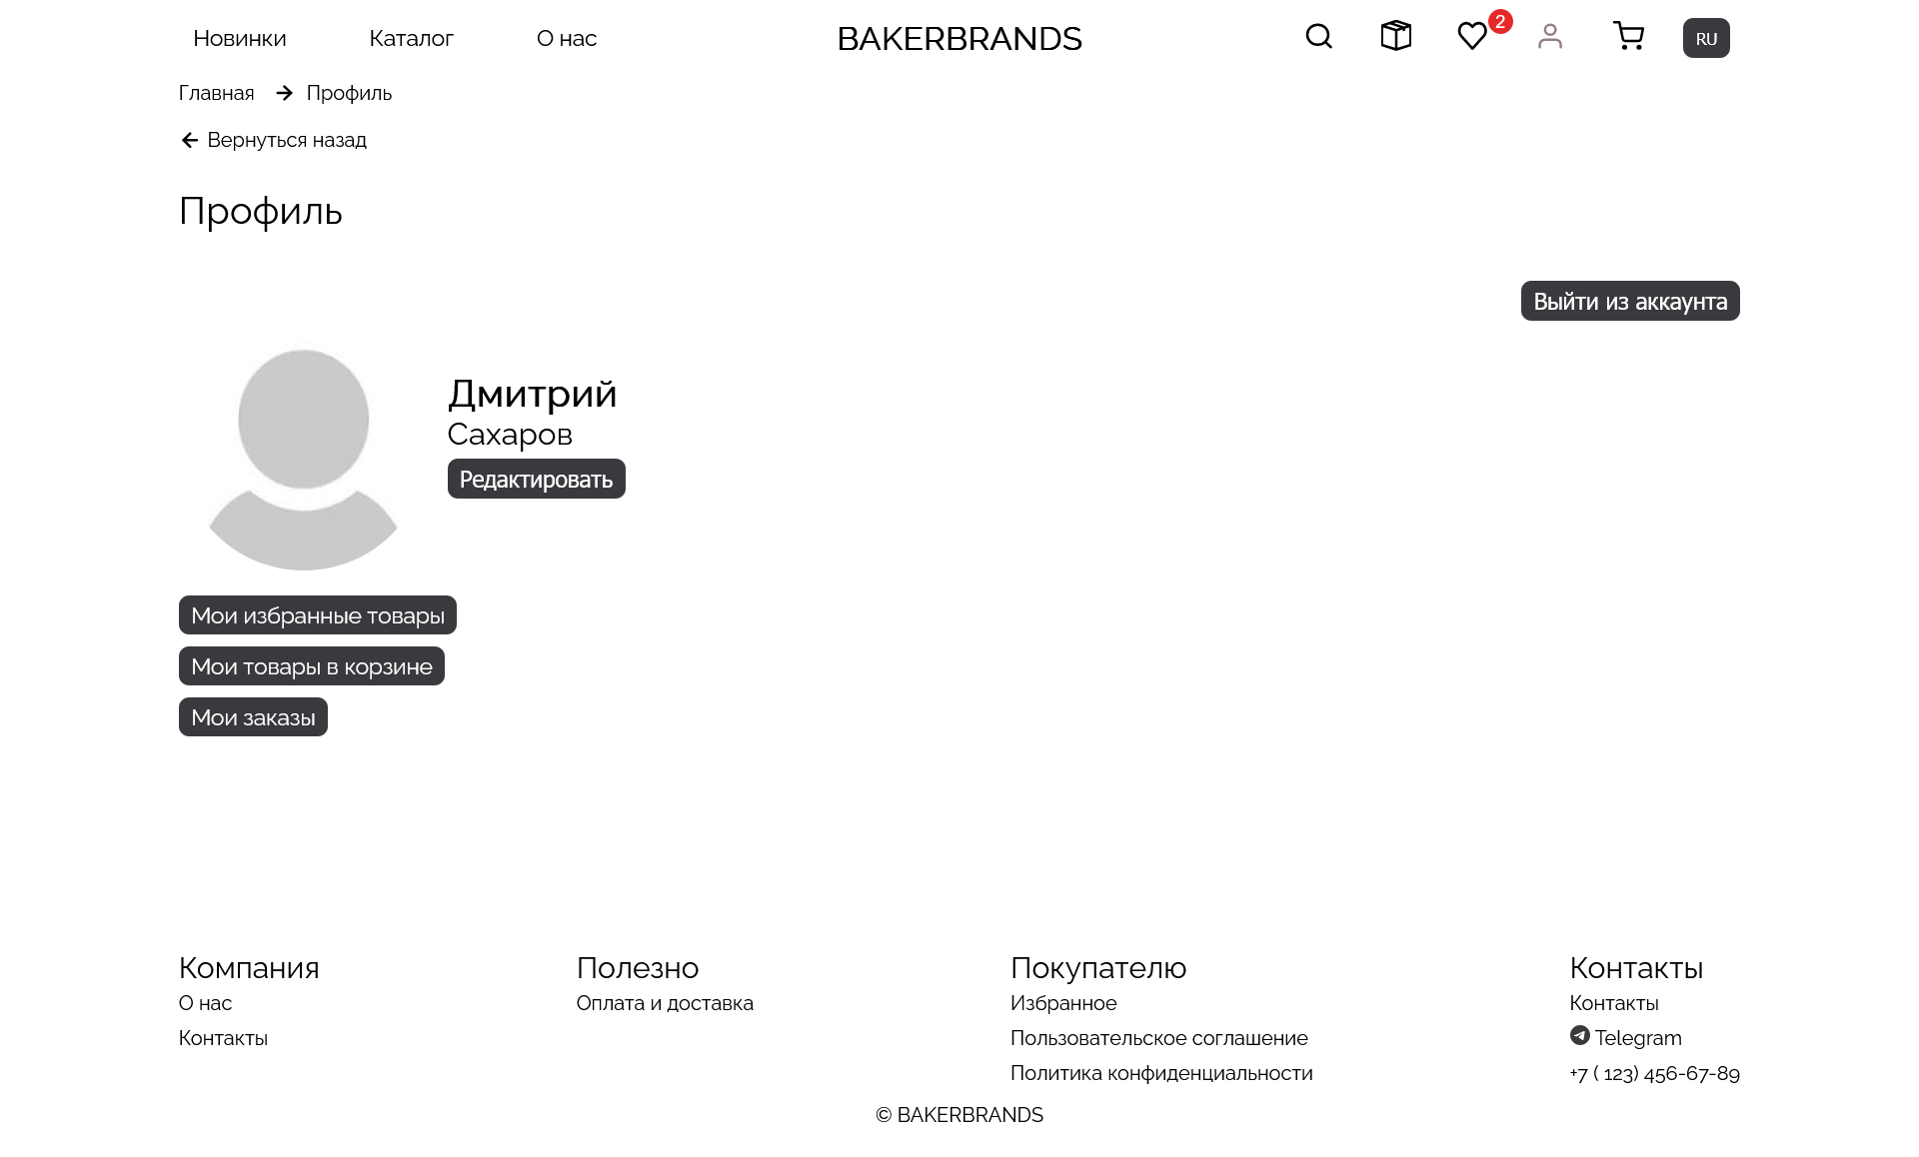Click the name Дмитрий
The image size is (1919, 1157).
tap(533, 394)
